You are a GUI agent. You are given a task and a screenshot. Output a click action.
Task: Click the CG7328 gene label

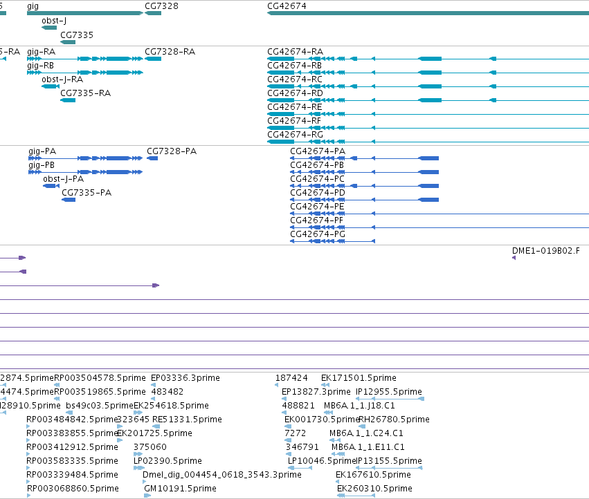click(161, 6)
